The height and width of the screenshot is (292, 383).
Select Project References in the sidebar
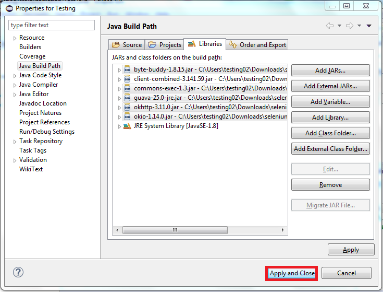click(x=44, y=122)
